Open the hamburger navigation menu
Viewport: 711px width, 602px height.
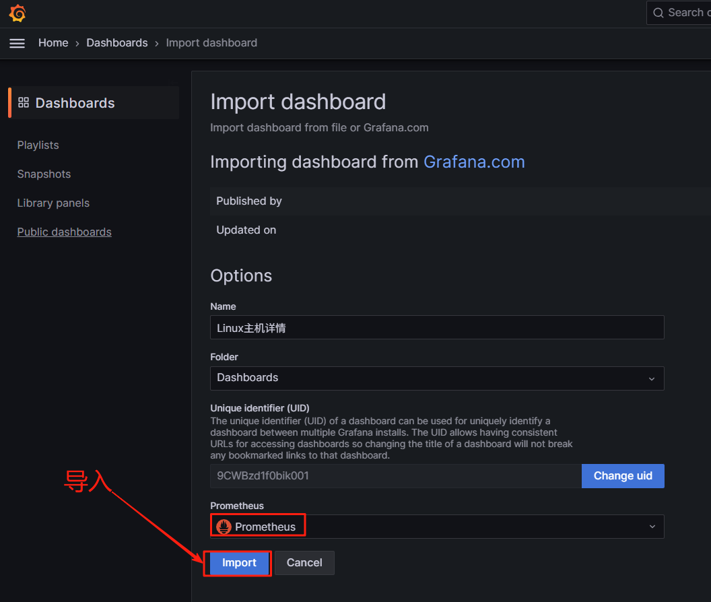[x=18, y=43]
